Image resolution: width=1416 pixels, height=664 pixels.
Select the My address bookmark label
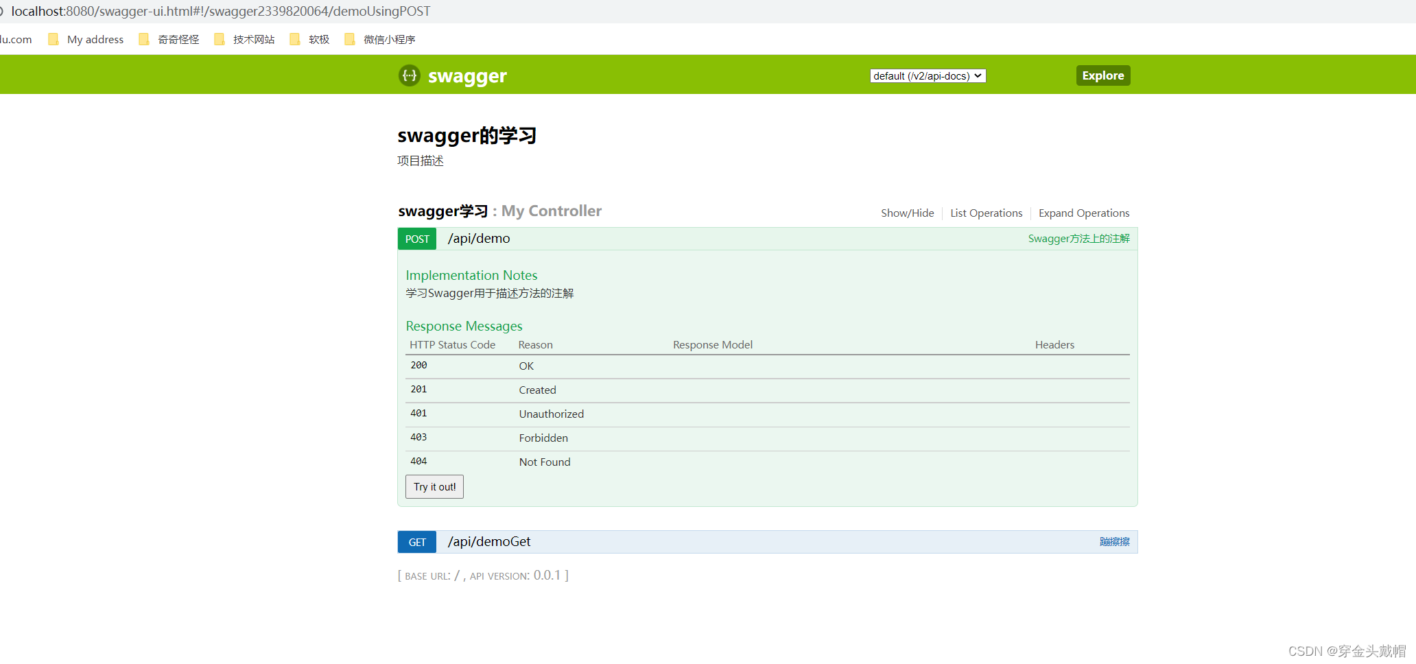(x=95, y=39)
